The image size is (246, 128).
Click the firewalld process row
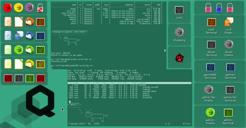click(110, 97)
